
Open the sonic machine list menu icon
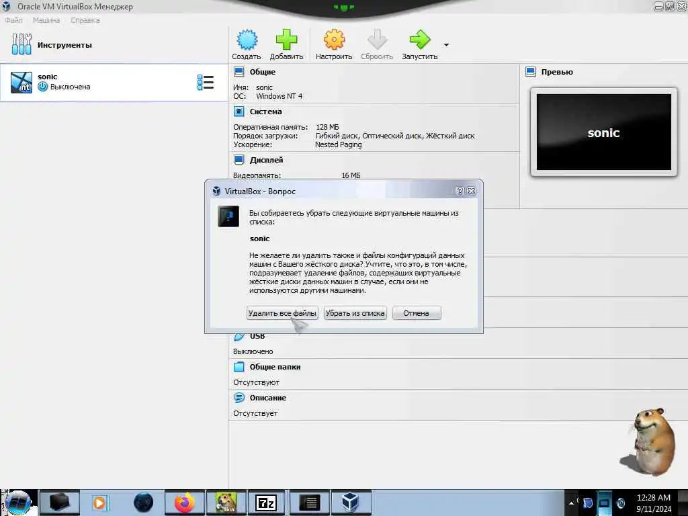point(206,83)
